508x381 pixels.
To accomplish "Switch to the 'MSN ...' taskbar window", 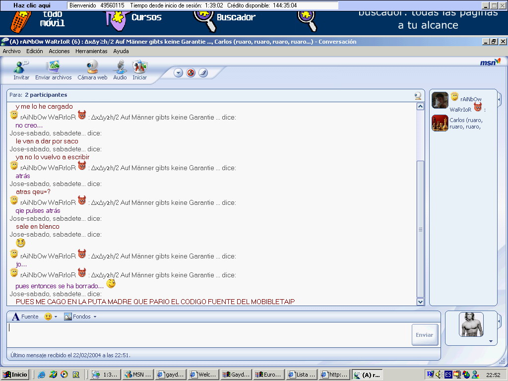I will [138, 375].
